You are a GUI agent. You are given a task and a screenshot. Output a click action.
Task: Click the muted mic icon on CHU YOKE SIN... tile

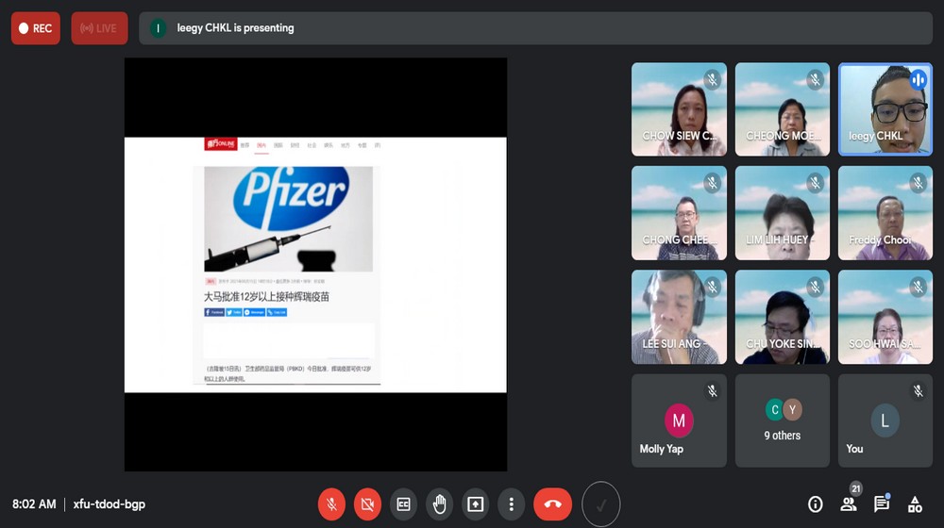pyautogui.click(x=816, y=287)
